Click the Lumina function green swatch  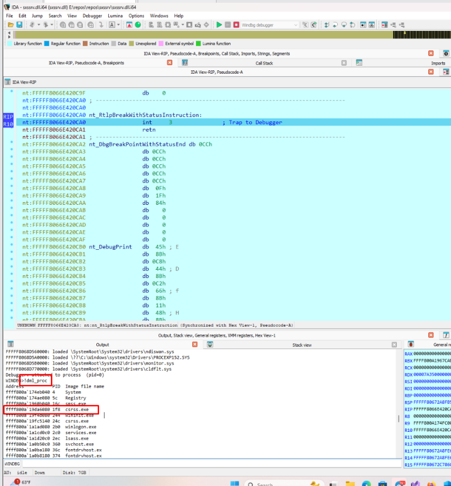click(x=199, y=44)
